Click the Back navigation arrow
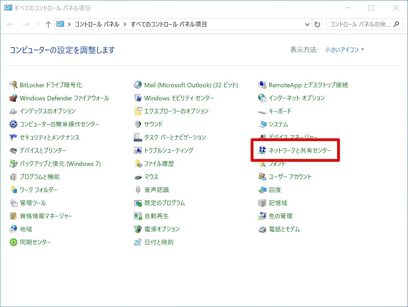 tap(10, 24)
